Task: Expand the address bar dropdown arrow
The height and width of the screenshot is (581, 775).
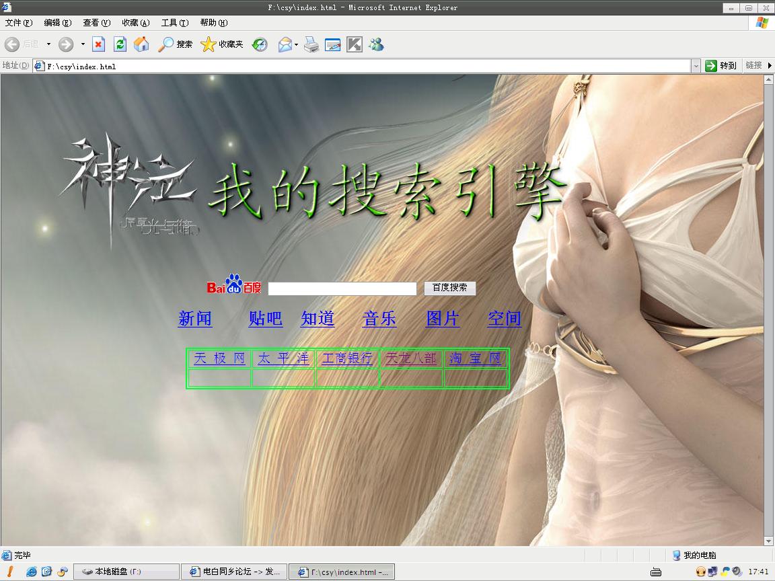Action: tap(696, 66)
